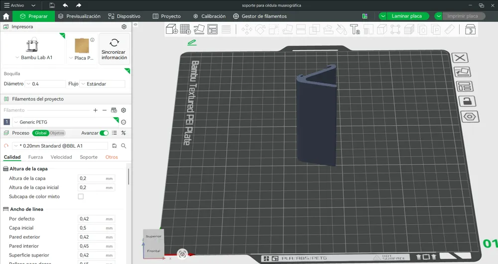Select the Text shape tool

pos(355,29)
